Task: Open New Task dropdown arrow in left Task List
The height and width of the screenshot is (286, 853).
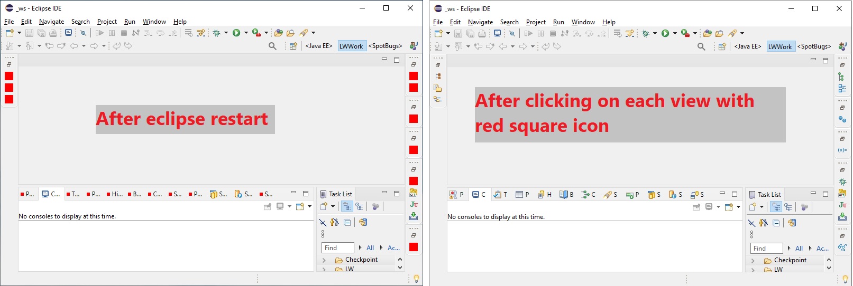Action: click(333, 206)
